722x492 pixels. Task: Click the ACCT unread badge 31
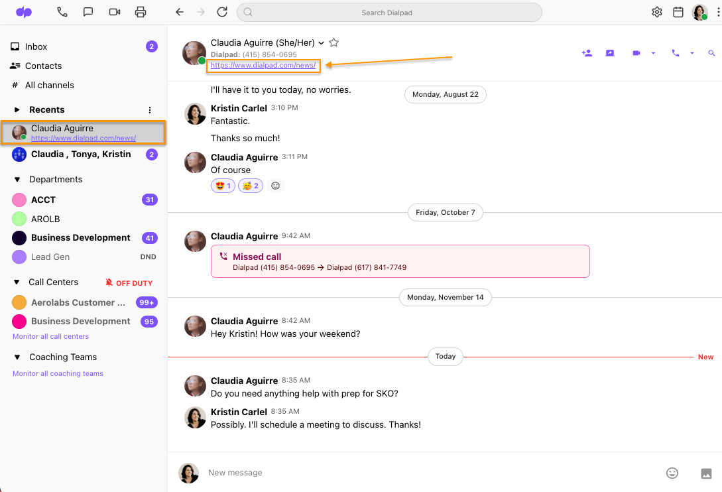[150, 200]
